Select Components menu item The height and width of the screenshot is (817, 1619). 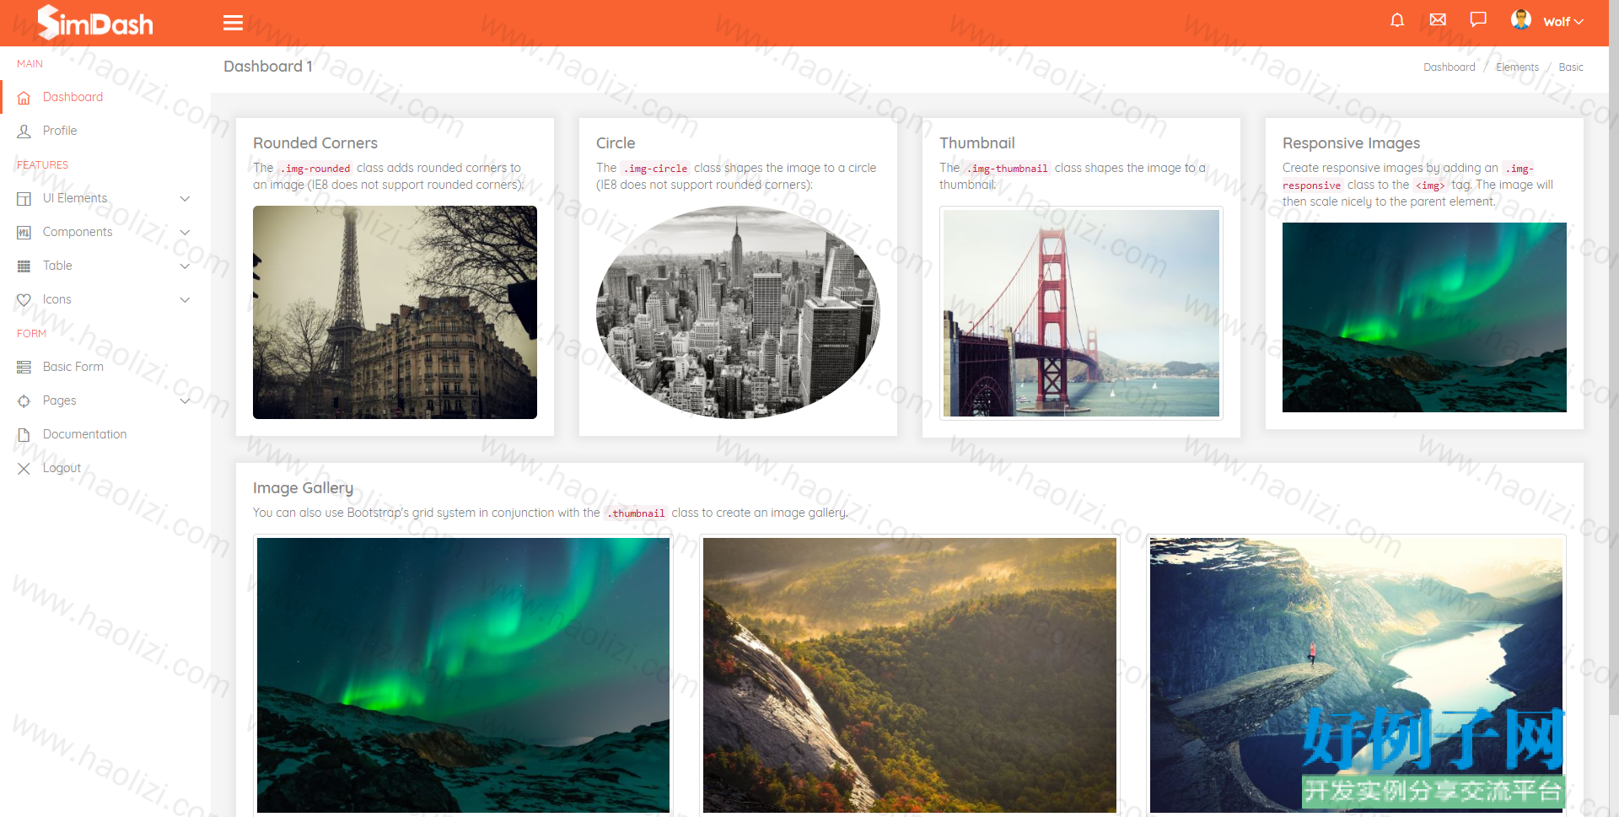(78, 232)
